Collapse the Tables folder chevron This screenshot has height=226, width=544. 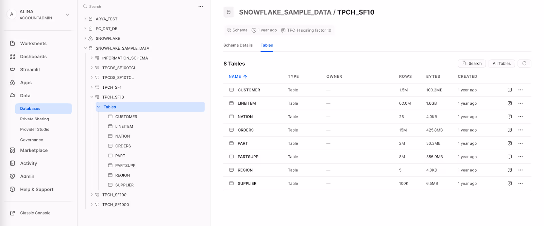coord(99,107)
